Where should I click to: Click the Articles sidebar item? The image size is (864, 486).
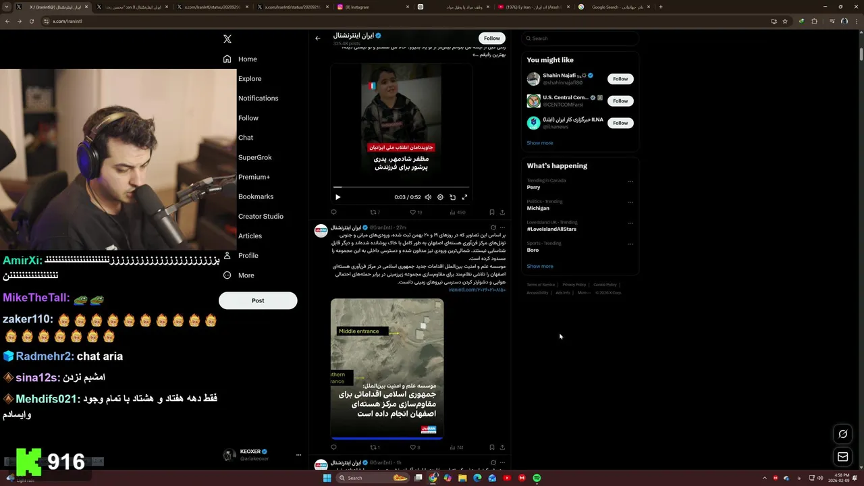tap(250, 236)
